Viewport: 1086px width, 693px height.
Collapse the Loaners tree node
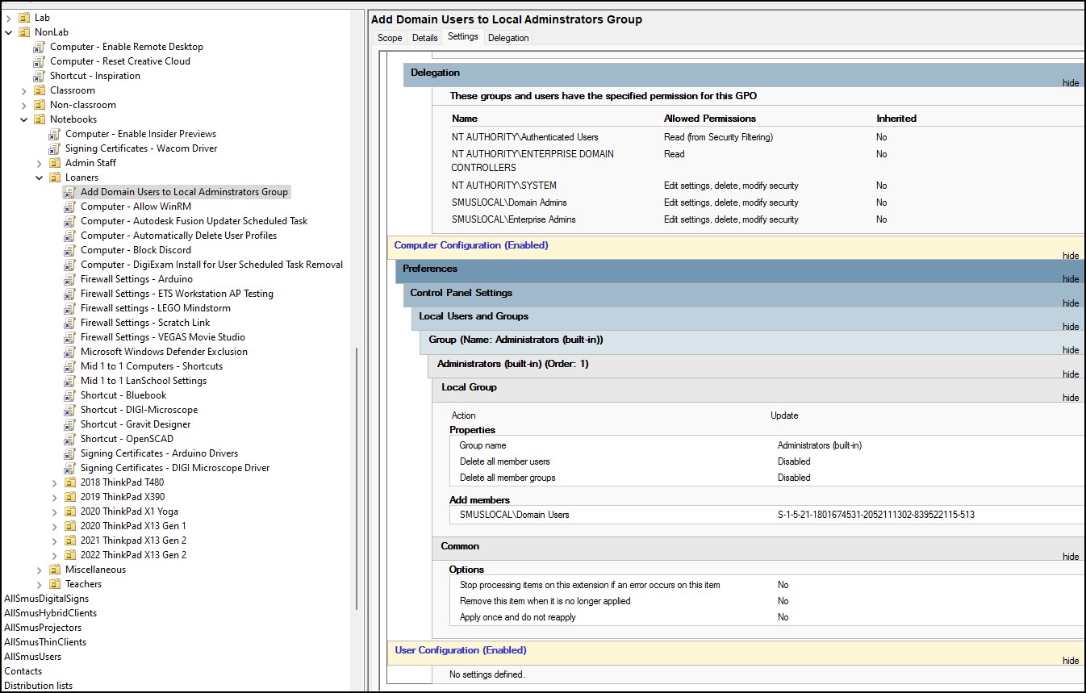[x=40, y=177]
